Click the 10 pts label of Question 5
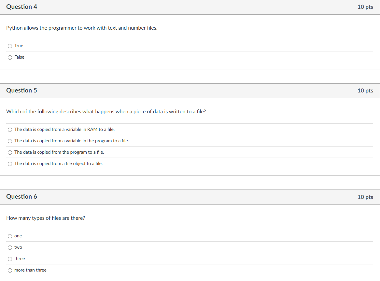This screenshot has width=380, height=281. (365, 91)
